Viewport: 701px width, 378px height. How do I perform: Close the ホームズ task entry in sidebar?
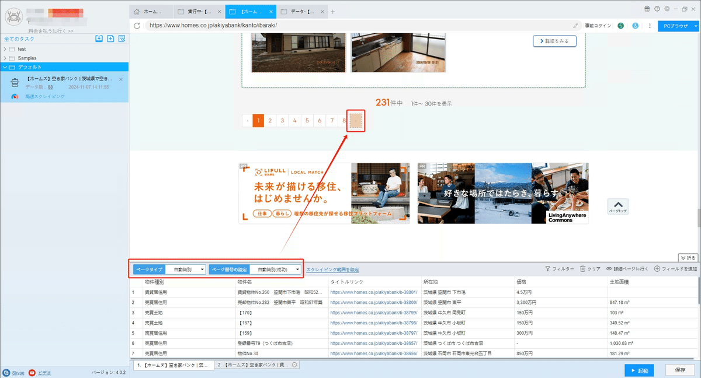[121, 79]
